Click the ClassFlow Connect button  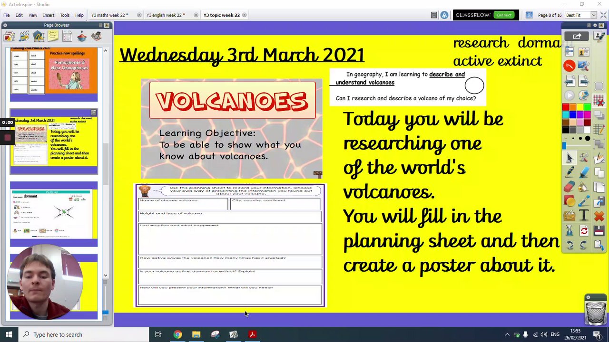coord(504,15)
